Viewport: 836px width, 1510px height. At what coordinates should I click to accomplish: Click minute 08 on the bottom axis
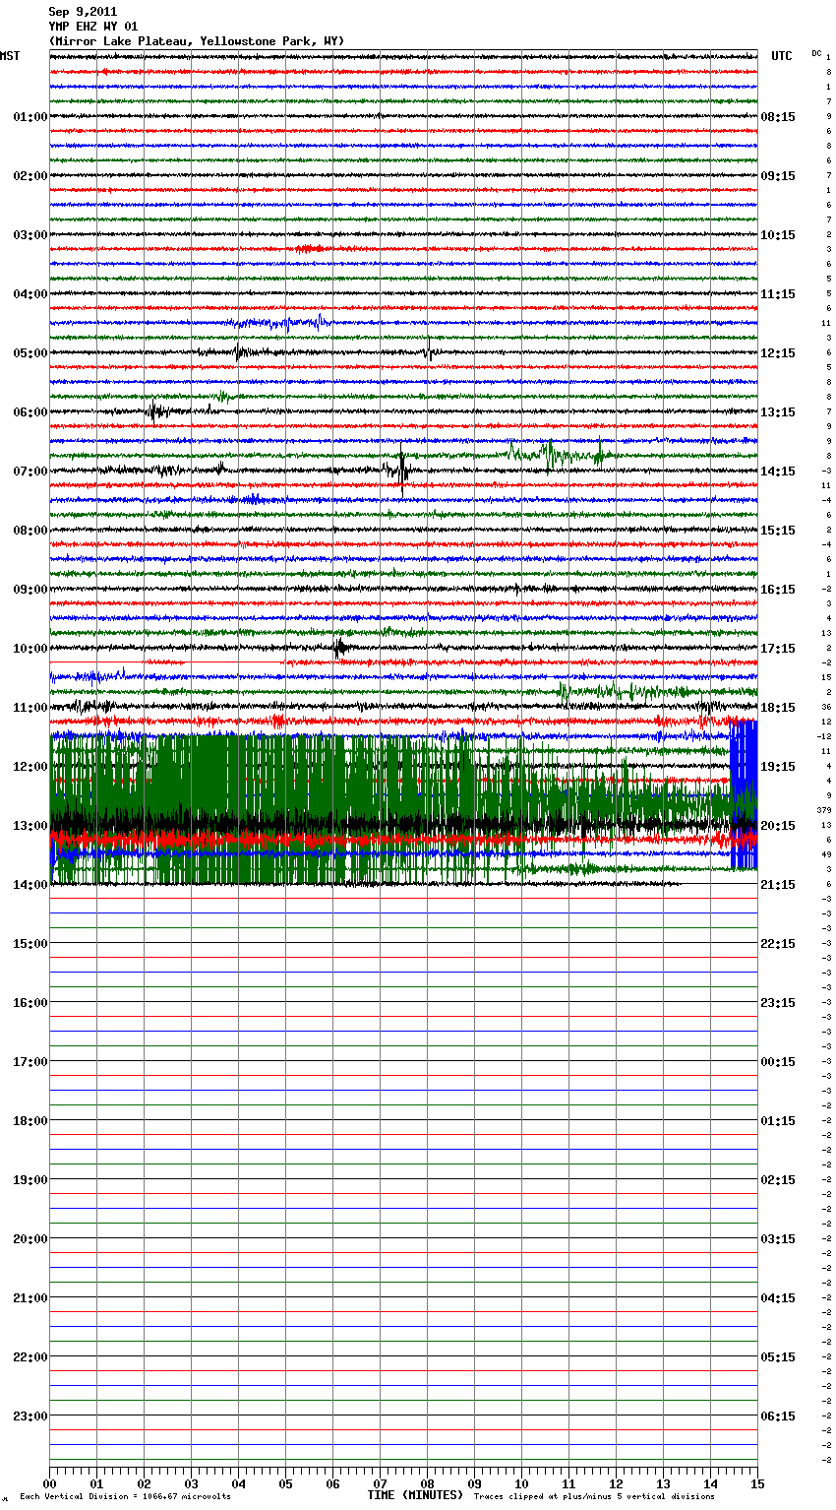pos(427,1483)
